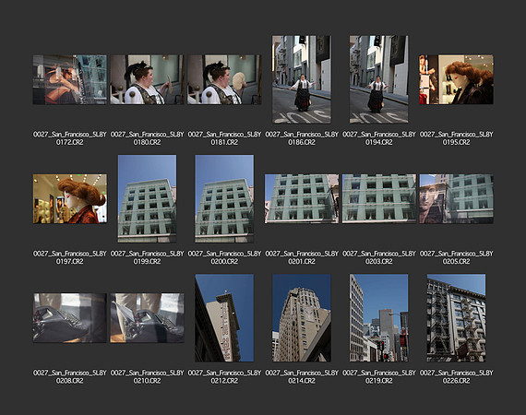Select typewriter thumbnail 0208.CR2

pos(70,318)
